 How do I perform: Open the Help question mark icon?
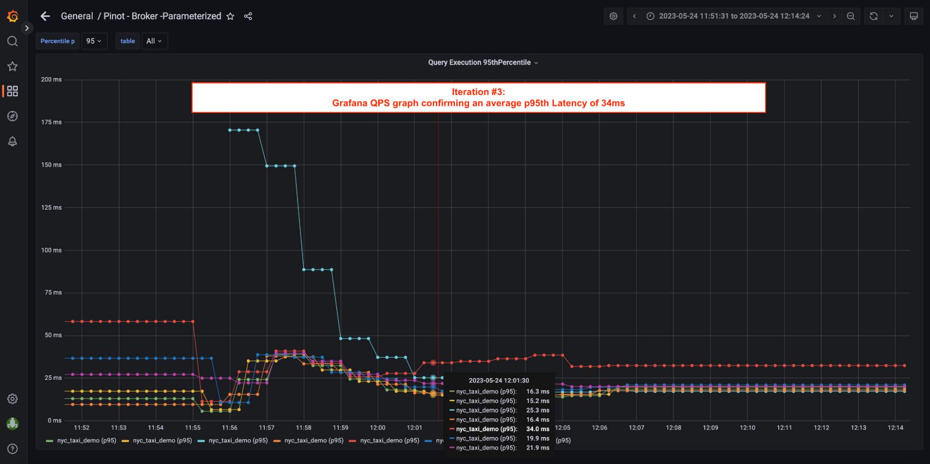coord(13,449)
